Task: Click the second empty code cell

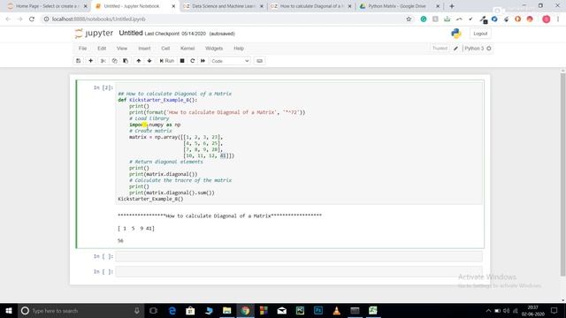Action: pos(299,271)
